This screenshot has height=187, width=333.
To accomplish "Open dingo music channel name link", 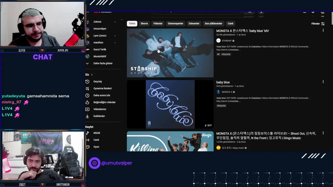I will (x=233, y=148).
